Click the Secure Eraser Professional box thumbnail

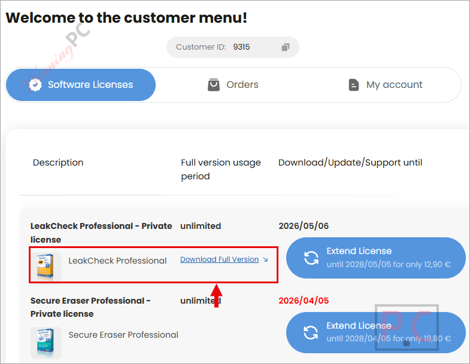pos(46,342)
